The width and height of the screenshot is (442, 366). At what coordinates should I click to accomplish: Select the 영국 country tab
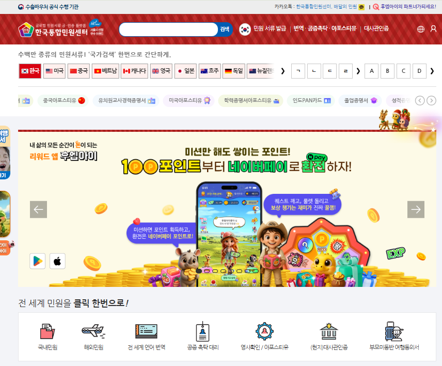[x=161, y=71]
